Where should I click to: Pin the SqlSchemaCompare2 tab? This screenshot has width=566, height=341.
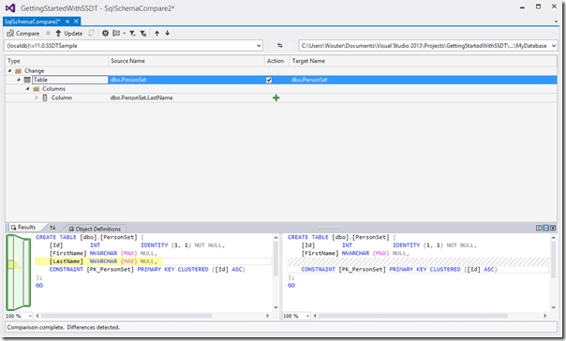click(x=67, y=22)
